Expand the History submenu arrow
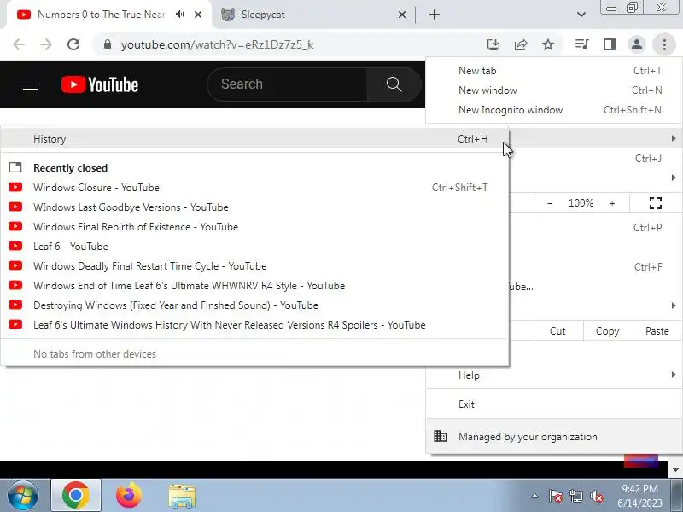 [x=674, y=138]
